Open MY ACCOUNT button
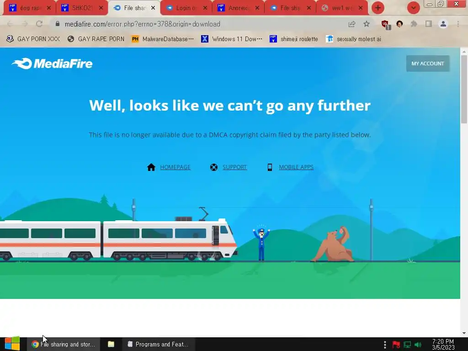Screen dimensions: 468x351 427,64
